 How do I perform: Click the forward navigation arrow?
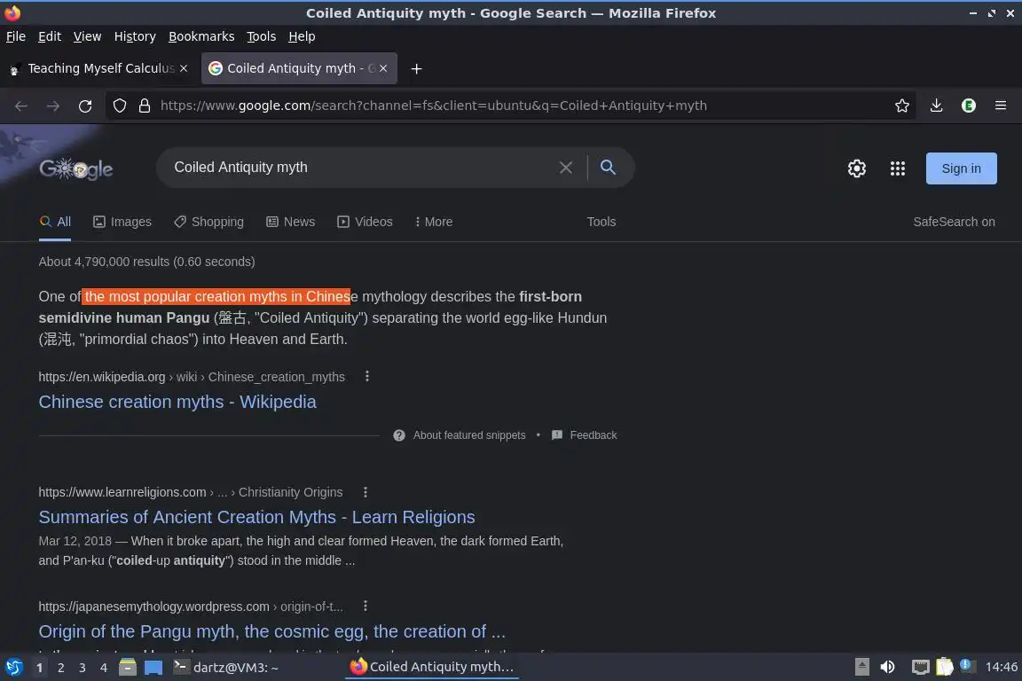pos(53,106)
